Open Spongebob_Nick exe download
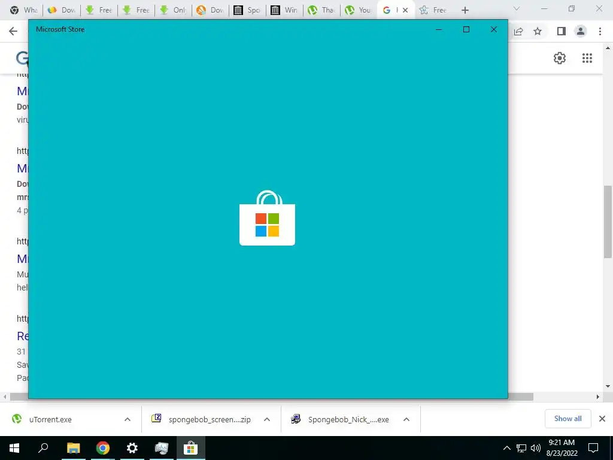The height and width of the screenshot is (460, 613). [348, 420]
